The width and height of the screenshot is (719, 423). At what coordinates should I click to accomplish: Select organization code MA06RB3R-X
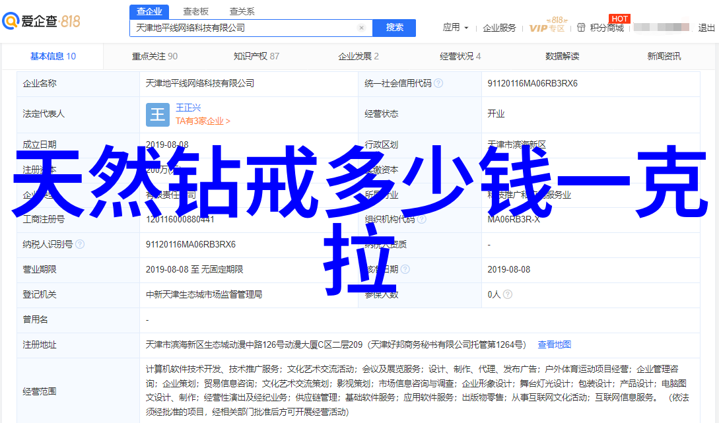tap(514, 220)
